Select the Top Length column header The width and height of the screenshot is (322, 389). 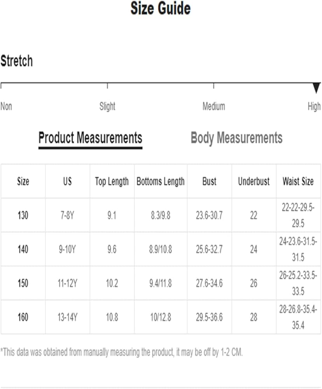(x=112, y=181)
